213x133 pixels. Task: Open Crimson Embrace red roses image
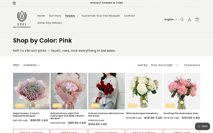[106, 91]
